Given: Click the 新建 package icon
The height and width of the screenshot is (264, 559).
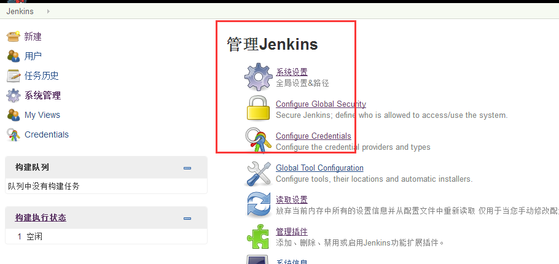Looking at the screenshot, I should [x=13, y=36].
